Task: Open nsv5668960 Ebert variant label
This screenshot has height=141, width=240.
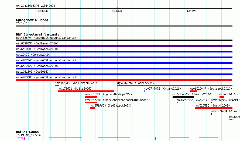Action: tap(225, 100)
